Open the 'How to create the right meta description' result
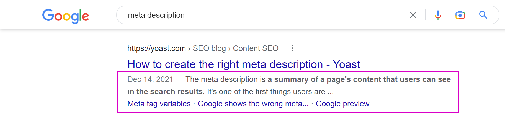 point(244,64)
